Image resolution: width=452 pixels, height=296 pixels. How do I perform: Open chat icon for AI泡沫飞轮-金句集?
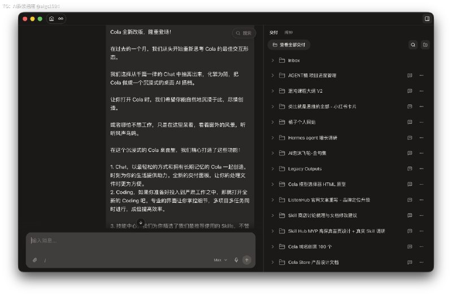[410, 153]
